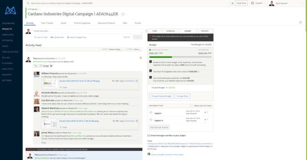The image size is (307, 160).
Task: Click the Attach Google Files icon
Action: point(68,37)
